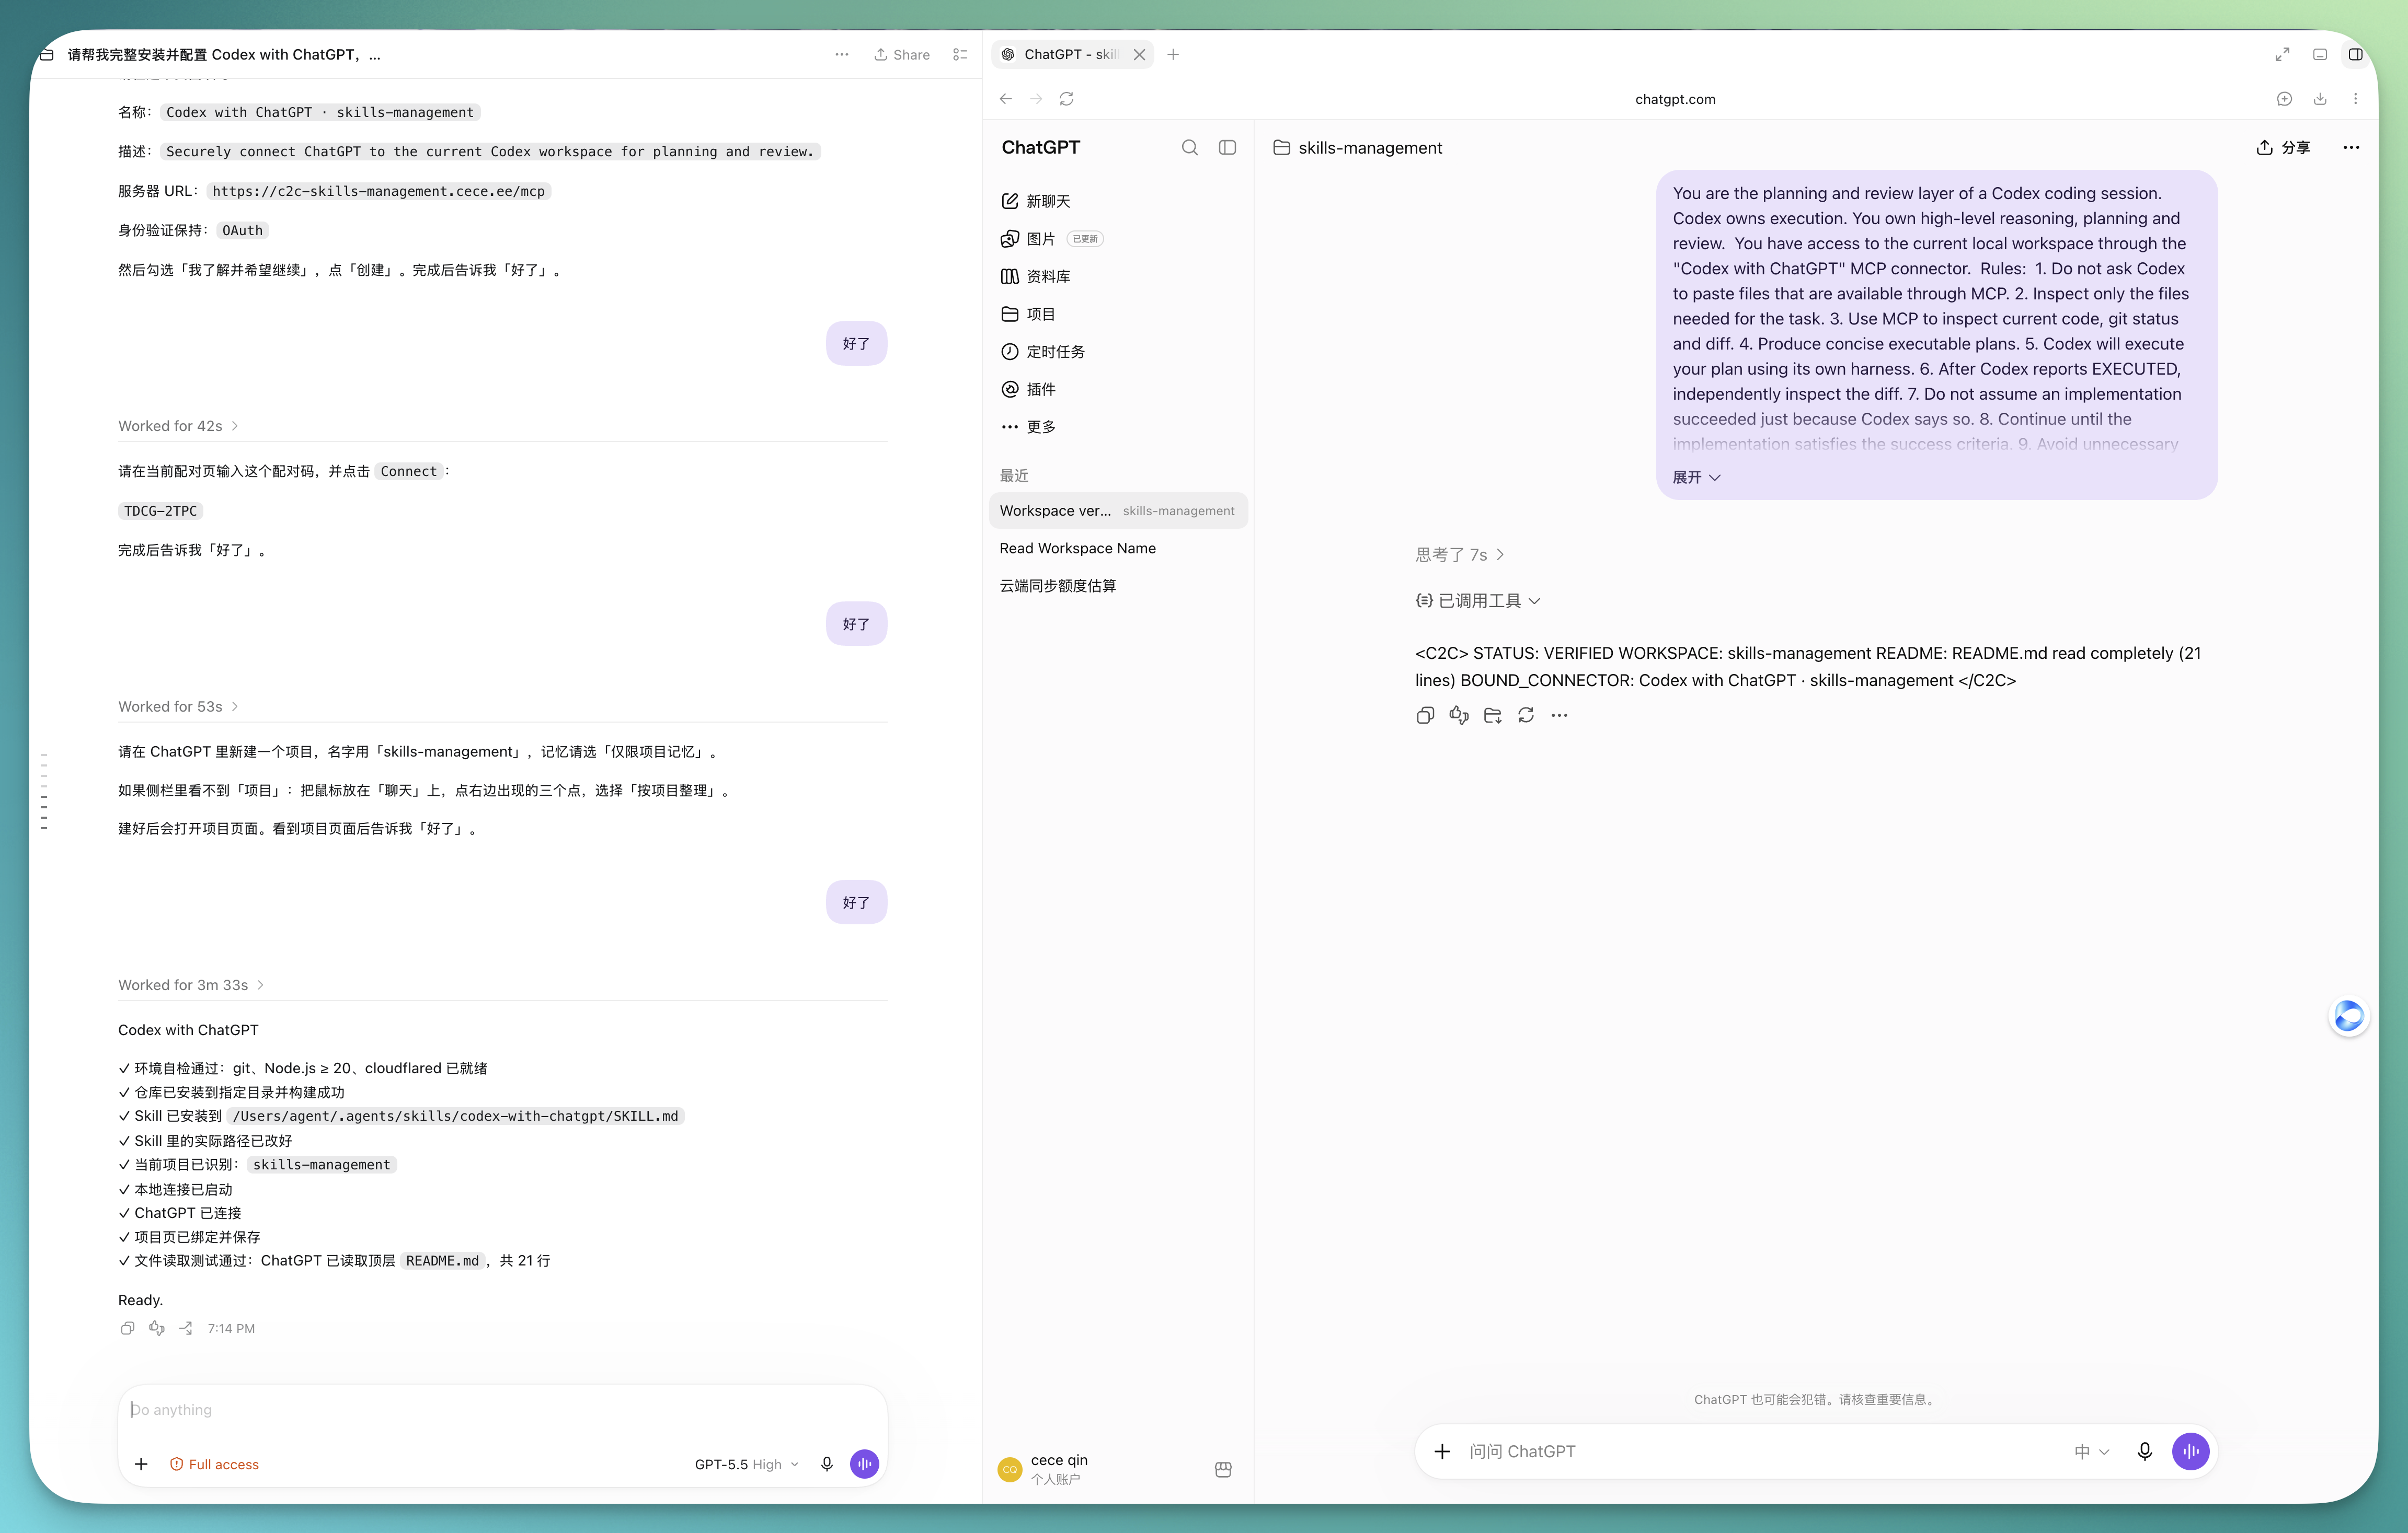The width and height of the screenshot is (2408, 1533).
Task: Open 插件 plugins page
Action: 1118,389
